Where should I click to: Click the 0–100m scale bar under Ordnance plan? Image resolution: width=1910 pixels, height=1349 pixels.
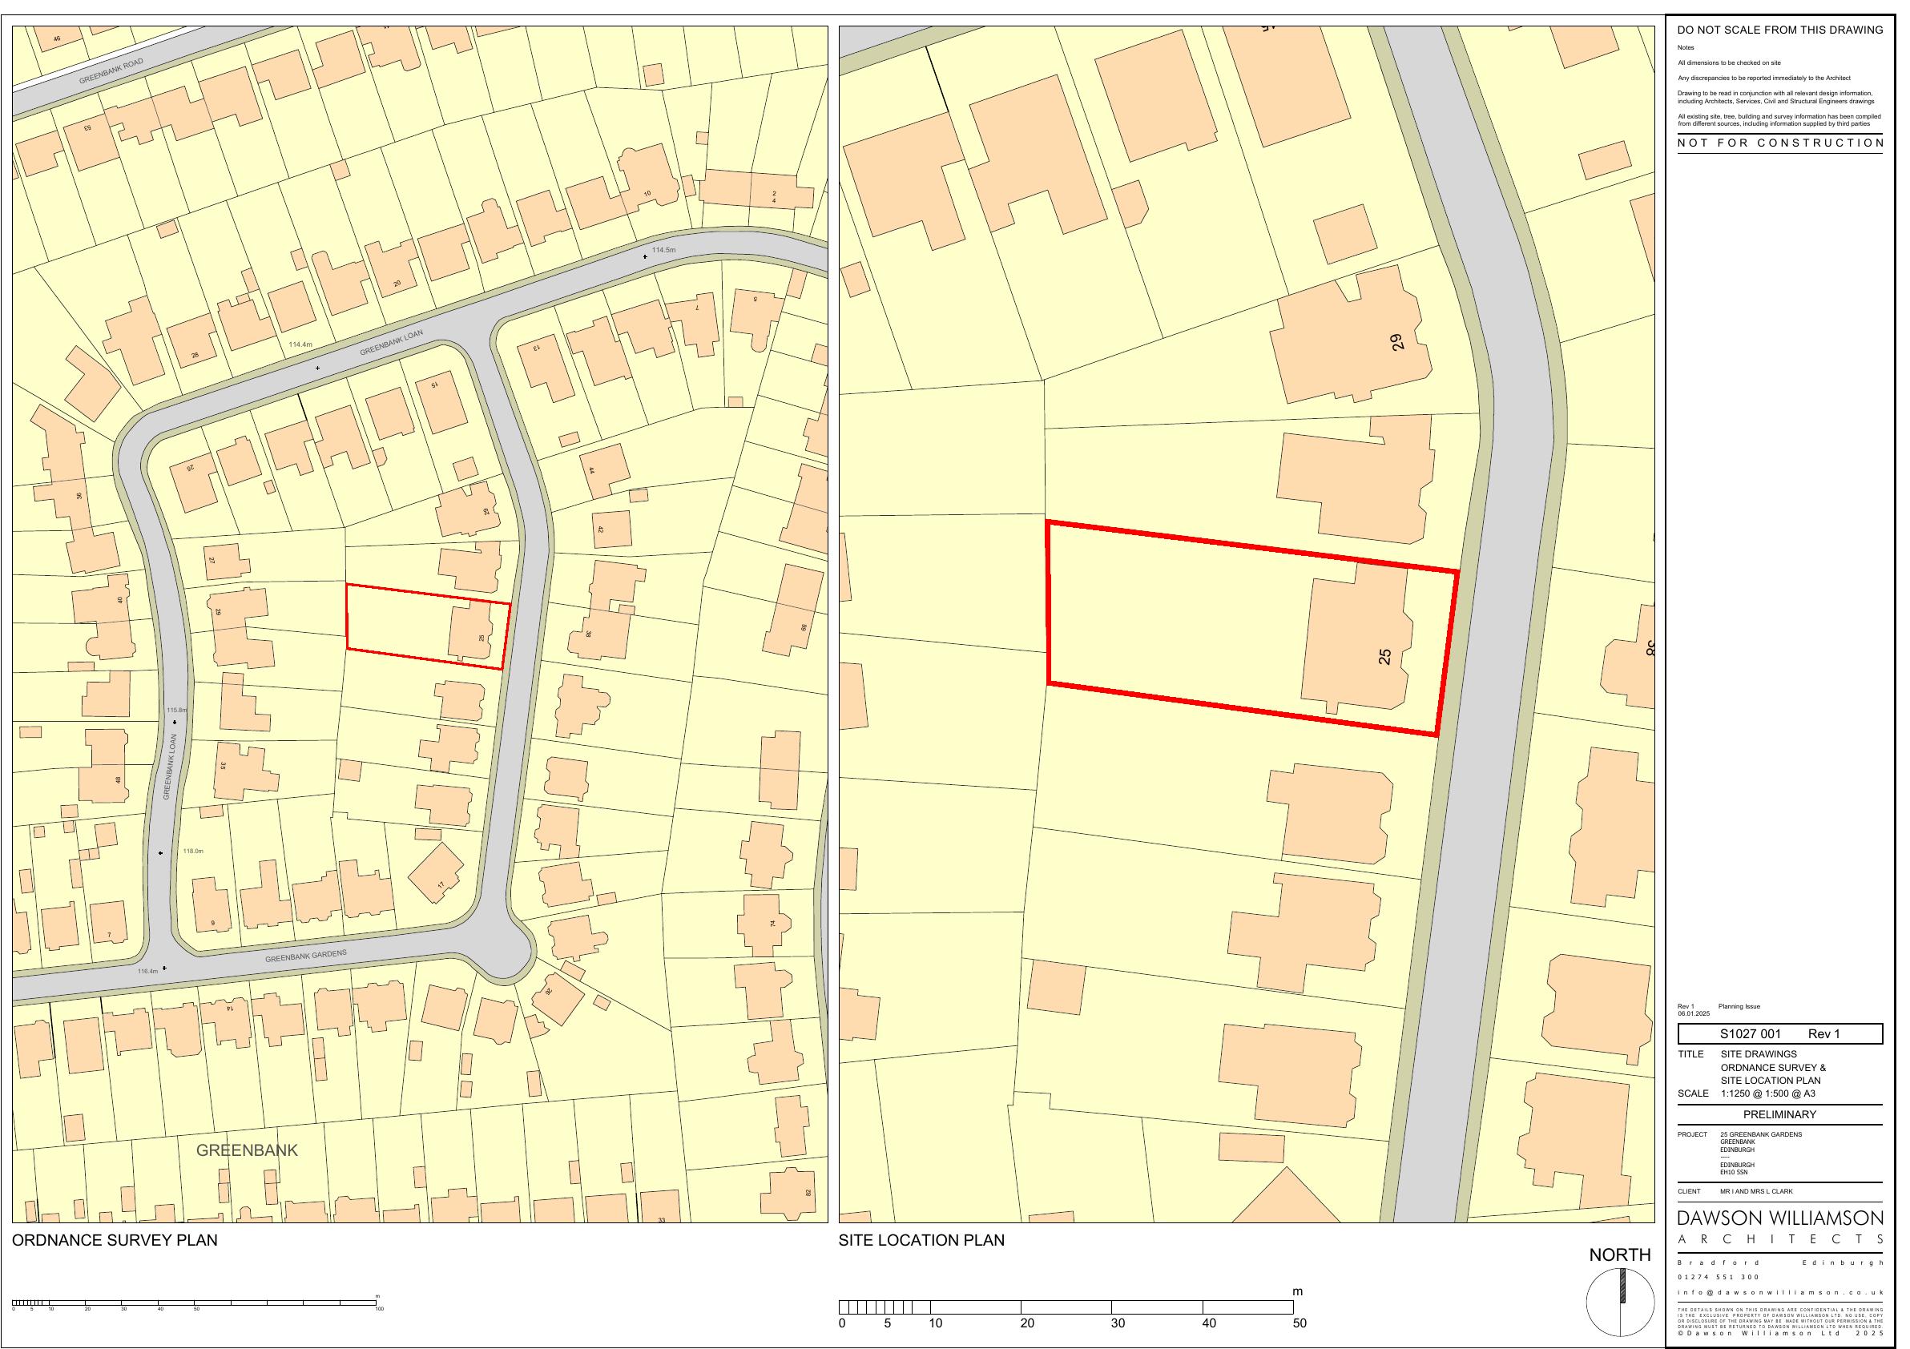tap(195, 1303)
